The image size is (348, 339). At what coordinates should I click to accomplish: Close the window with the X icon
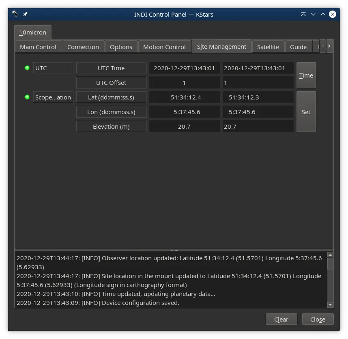point(333,15)
